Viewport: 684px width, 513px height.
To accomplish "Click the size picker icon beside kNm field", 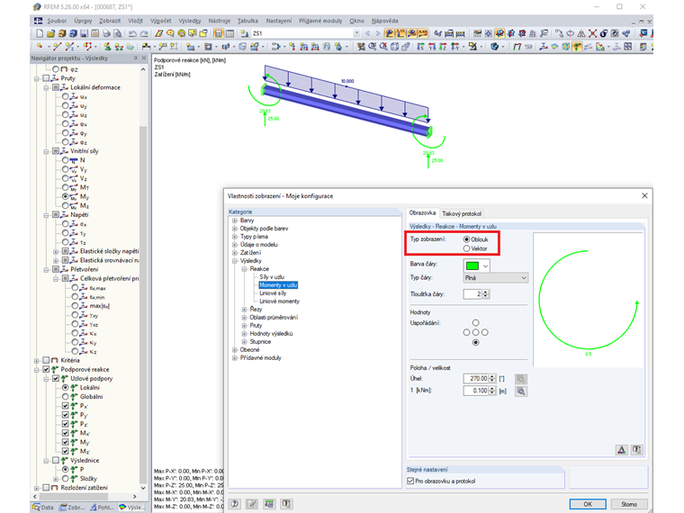I will pyautogui.click(x=521, y=391).
